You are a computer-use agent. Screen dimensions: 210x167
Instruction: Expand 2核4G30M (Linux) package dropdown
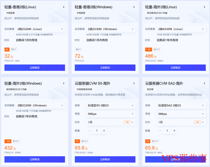[x=181, y=29]
